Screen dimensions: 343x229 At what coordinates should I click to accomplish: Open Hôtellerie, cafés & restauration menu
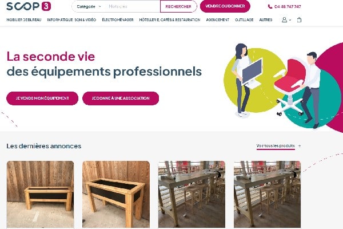tap(170, 19)
